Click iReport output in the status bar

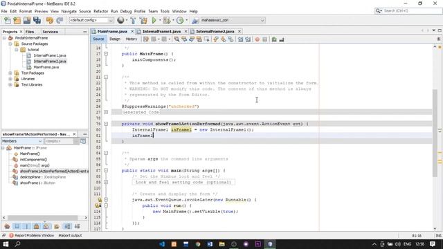(70, 235)
